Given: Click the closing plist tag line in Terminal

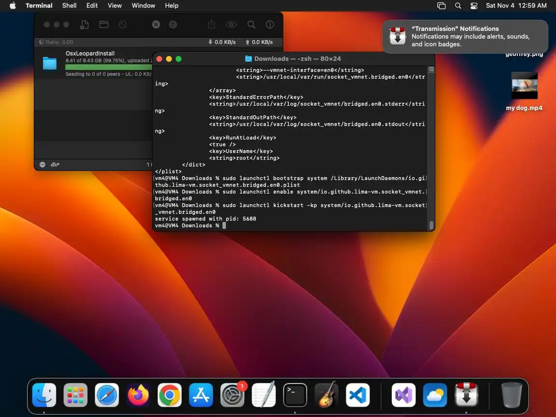Looking at the screenshot, I should (x=168, y=172).
